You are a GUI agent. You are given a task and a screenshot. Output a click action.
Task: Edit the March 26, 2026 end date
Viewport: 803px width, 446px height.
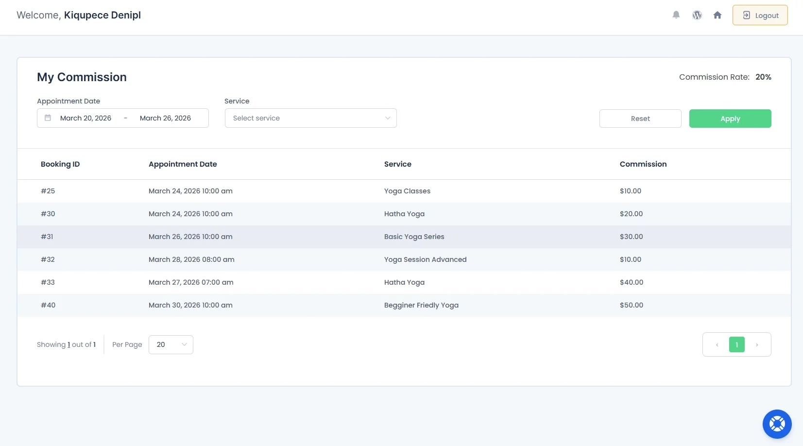pyautogui.click(x=165, y=118)
